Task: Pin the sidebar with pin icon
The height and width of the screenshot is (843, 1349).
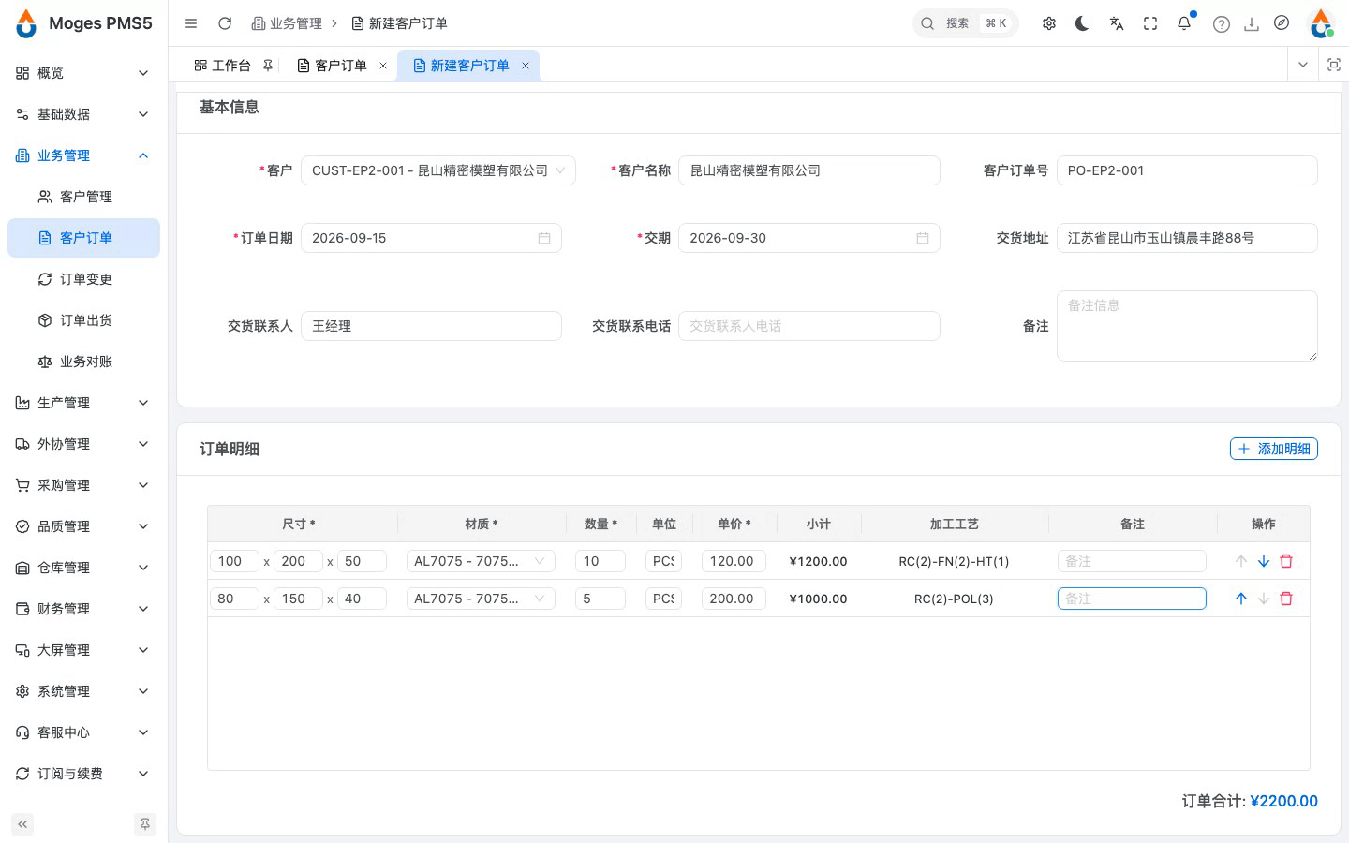Action: pyautogui.click(x=145, y=824)
